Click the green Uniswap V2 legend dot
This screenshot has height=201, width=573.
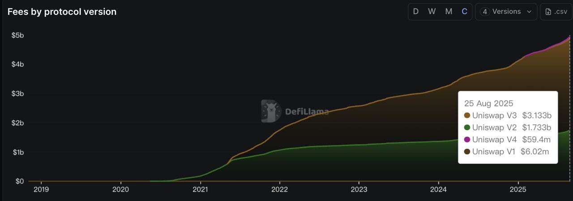(x=467, y=128)
